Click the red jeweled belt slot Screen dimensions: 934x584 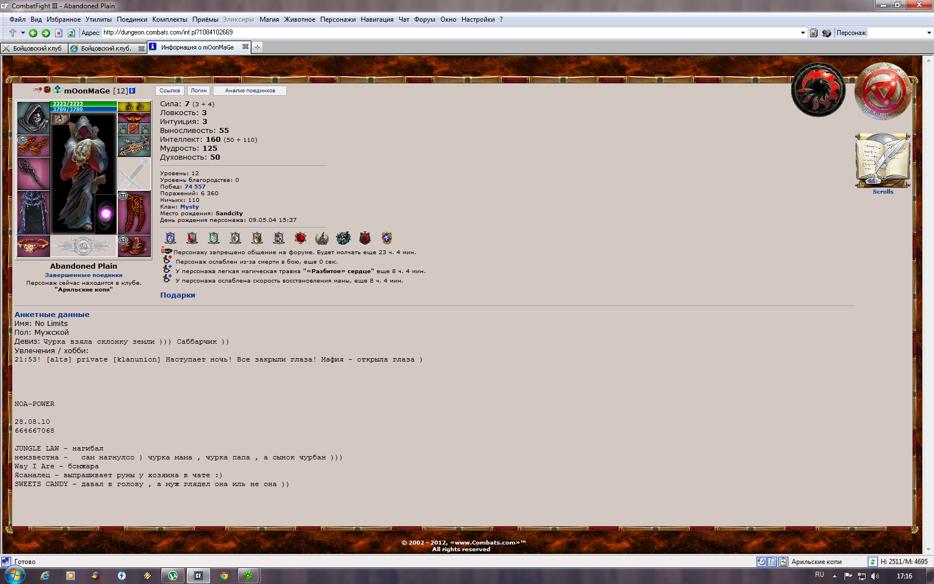pos(33,246)
